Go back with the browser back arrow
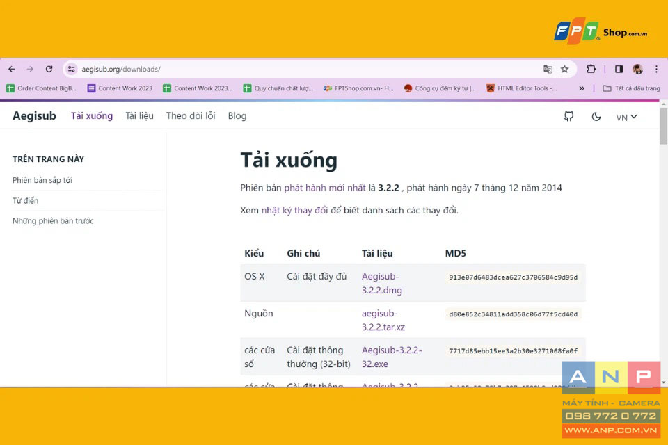668x445 pixels. click(x=12, y=69)
